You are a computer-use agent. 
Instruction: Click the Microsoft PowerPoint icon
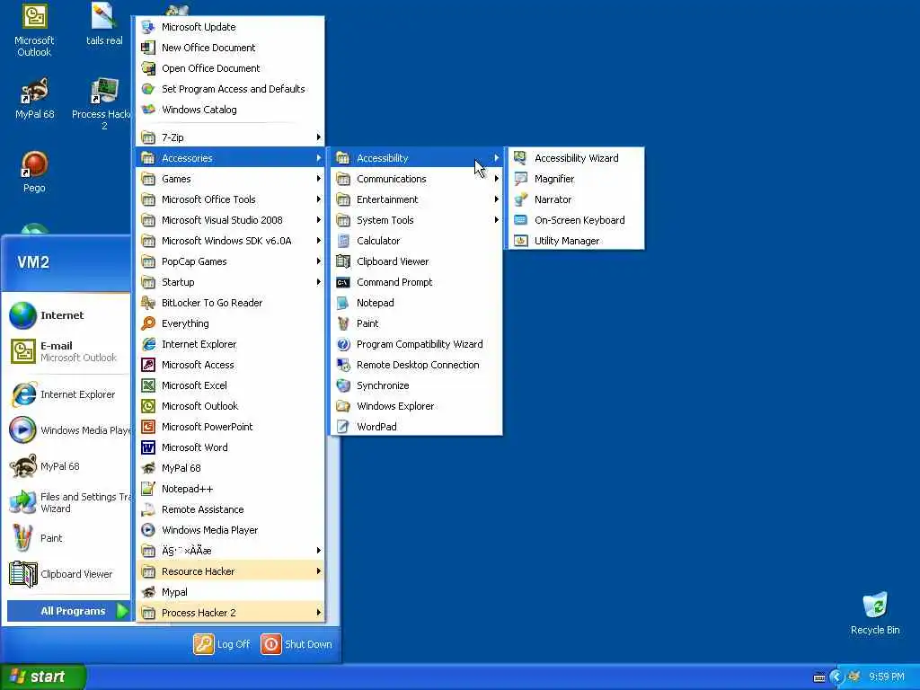pos(148,427)
